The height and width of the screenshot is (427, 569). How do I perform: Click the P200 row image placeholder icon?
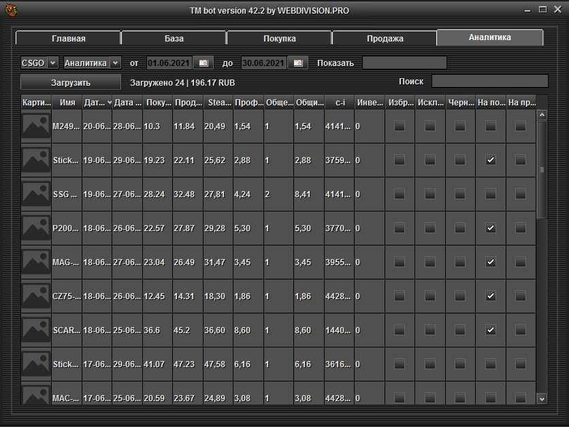pyautogui.click(x=36, y=228)
